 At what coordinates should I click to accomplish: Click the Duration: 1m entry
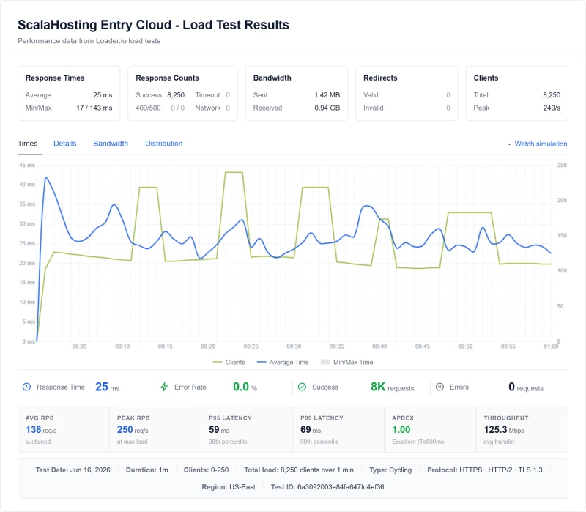coord(147,470)
